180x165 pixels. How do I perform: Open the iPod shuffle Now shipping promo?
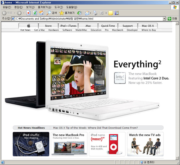31,144
